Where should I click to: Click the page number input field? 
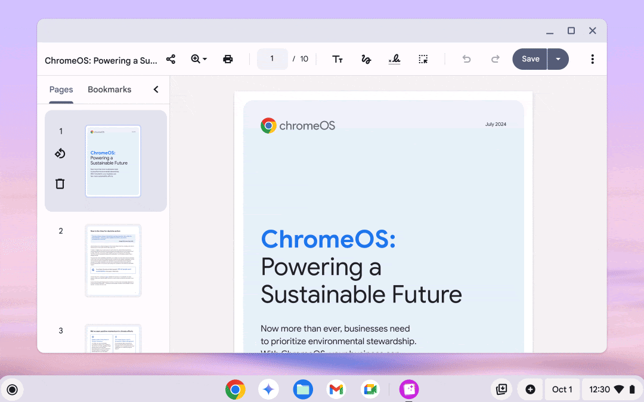point(272,58)
